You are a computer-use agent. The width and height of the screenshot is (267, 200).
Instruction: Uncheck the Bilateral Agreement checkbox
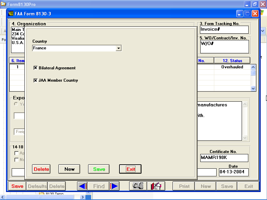pos(35,68)
